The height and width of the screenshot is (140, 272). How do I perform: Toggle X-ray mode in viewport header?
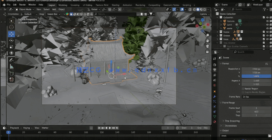pos(190,10)
